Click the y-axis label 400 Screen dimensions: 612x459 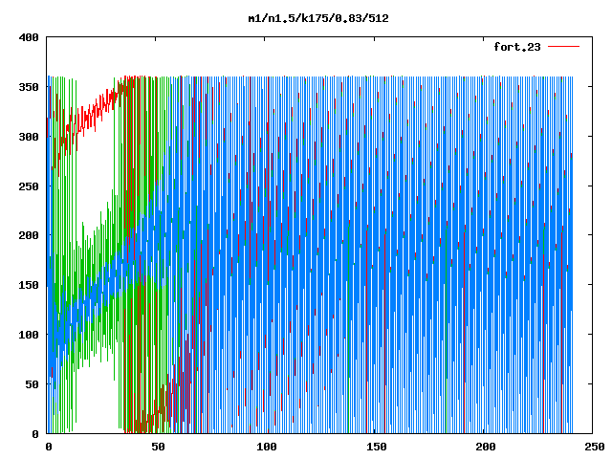coord(29,37)
